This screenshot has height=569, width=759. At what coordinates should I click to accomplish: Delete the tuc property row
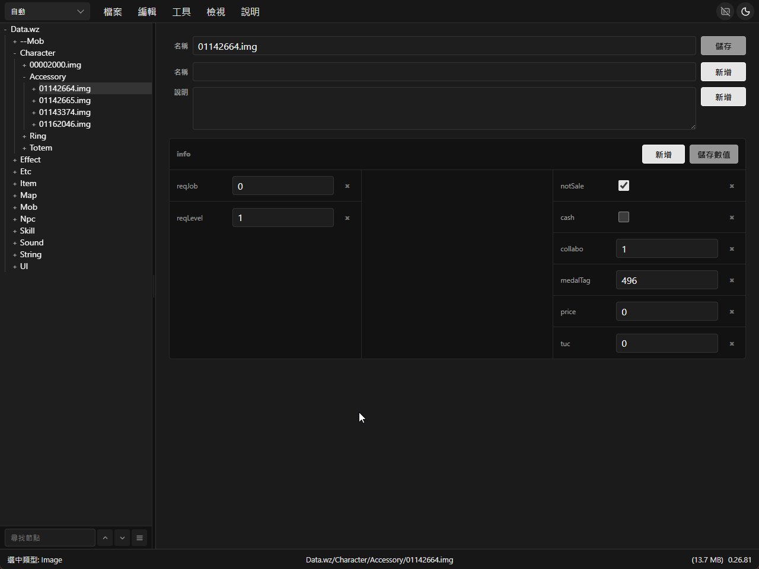(x=732, y=344)
